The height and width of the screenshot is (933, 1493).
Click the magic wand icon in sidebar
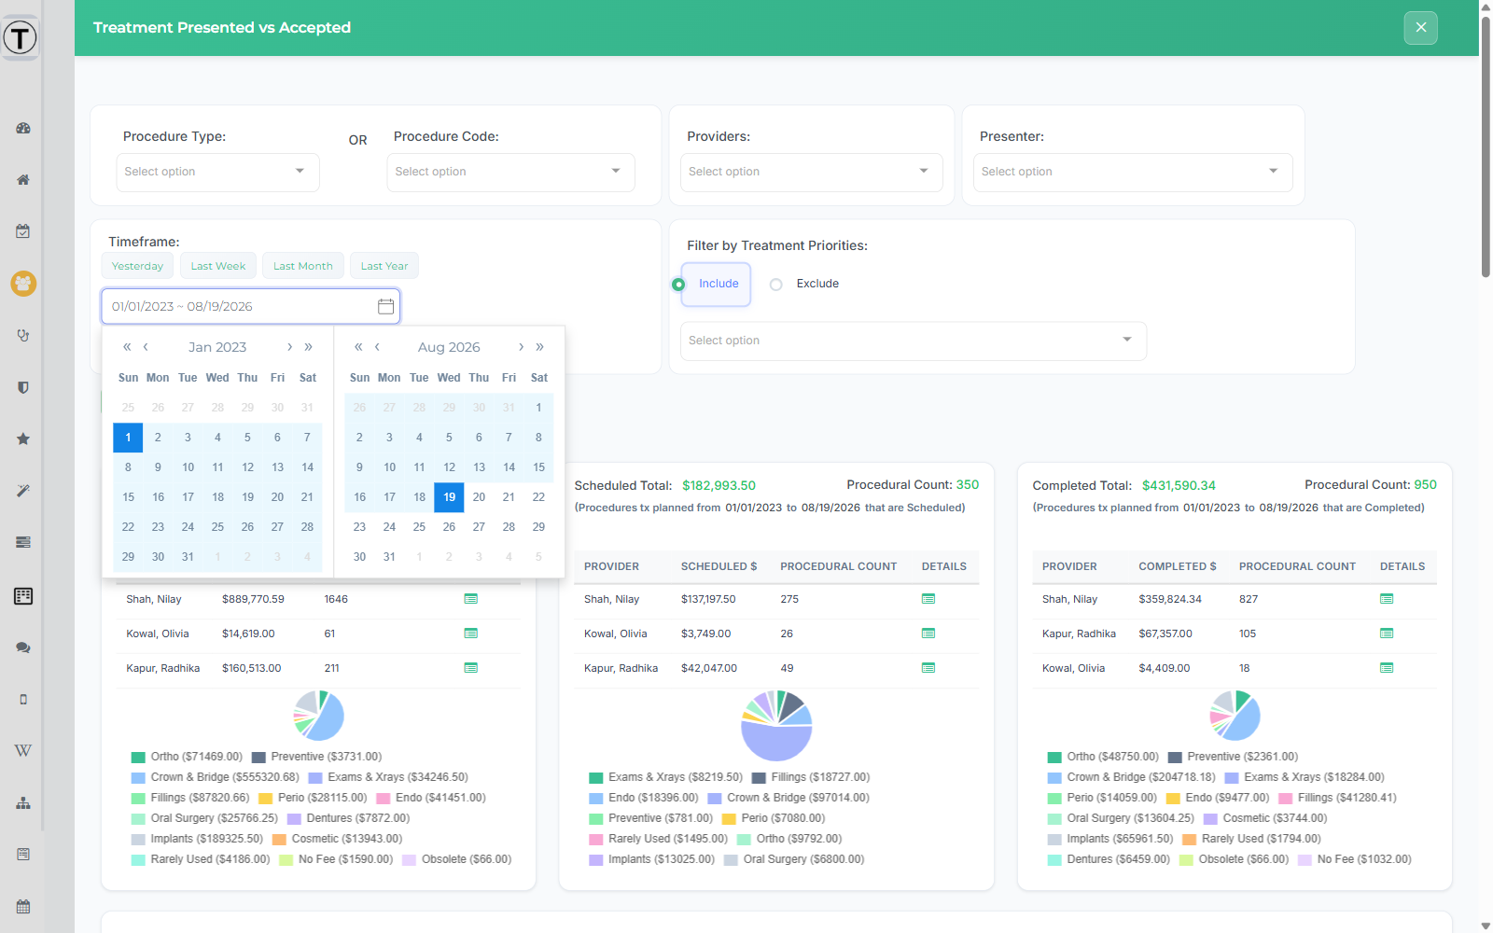[x=23, y=491]
